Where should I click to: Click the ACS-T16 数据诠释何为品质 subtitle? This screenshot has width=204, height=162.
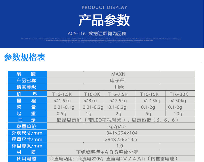coord(97,34)
